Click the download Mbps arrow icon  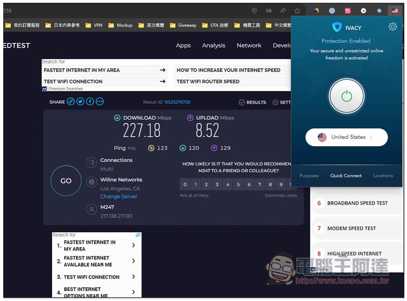point(117,118)
